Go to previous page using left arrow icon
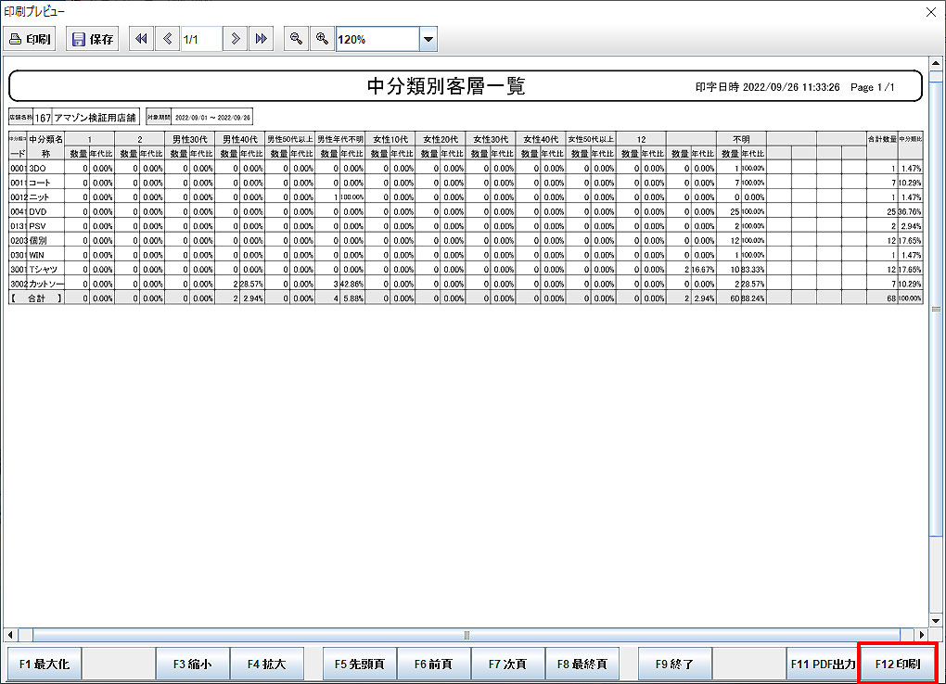Image resolution: width=946 pixels, height=684 pixels. [x=167, y=39]
